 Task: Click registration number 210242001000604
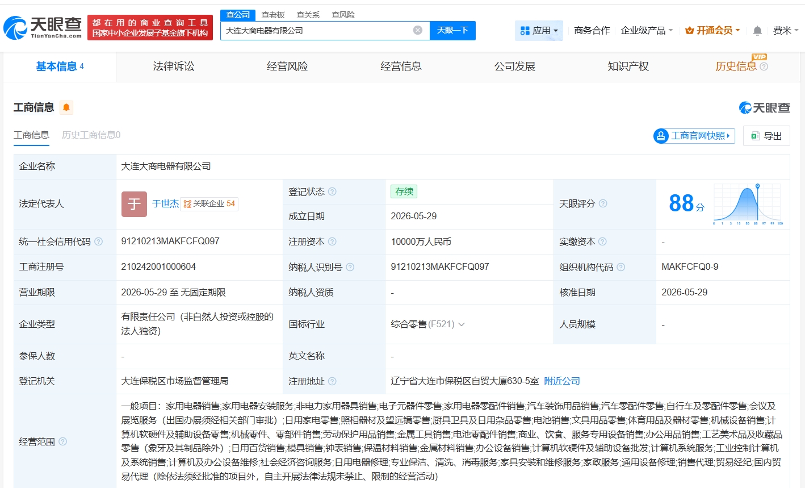pos(158,267)
